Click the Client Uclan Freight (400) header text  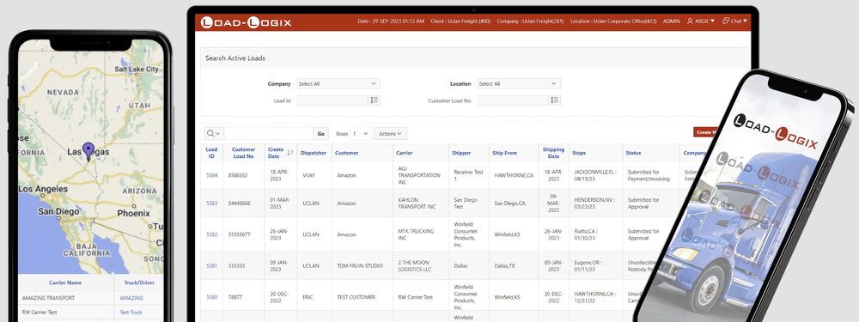[460, 21]
